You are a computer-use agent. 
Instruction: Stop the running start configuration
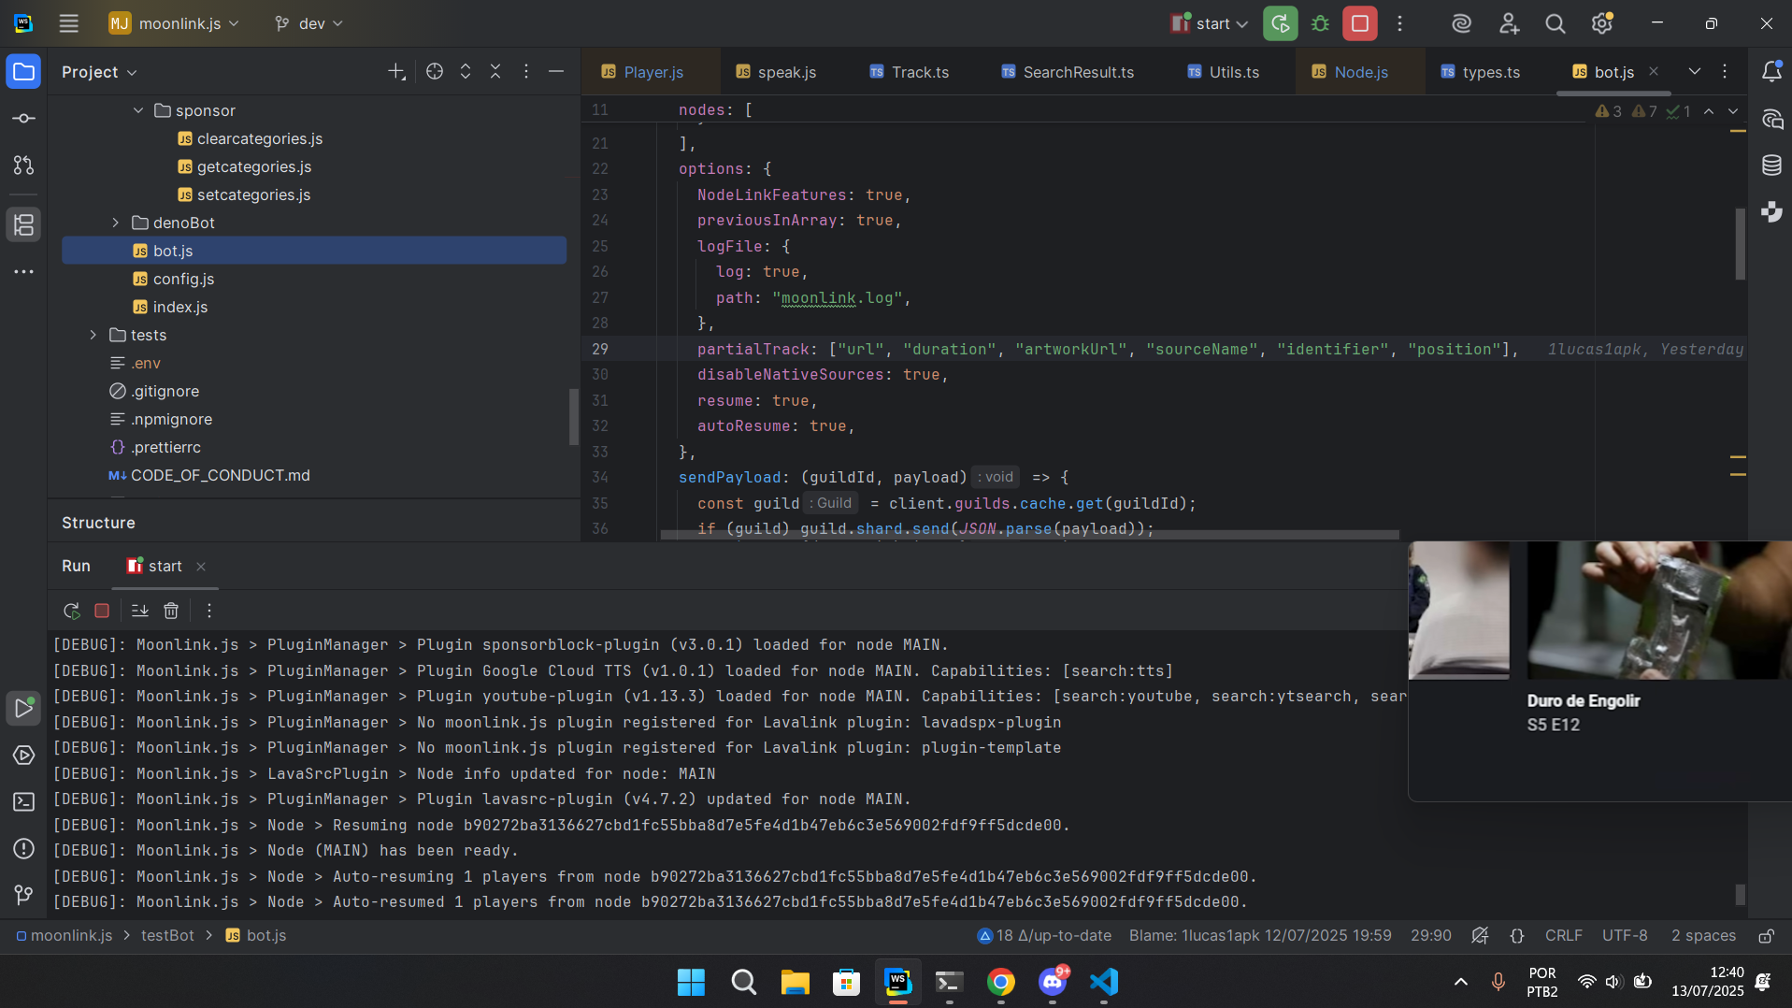pyautogui.click(x=1359, y=23)
